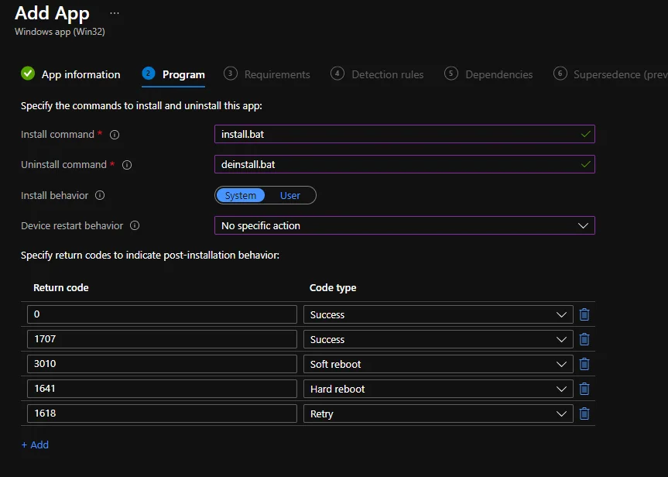The height and width of the screenshot is (477, 668).
Task: Delete the return code 1618 row
Action: pos(584,414)
